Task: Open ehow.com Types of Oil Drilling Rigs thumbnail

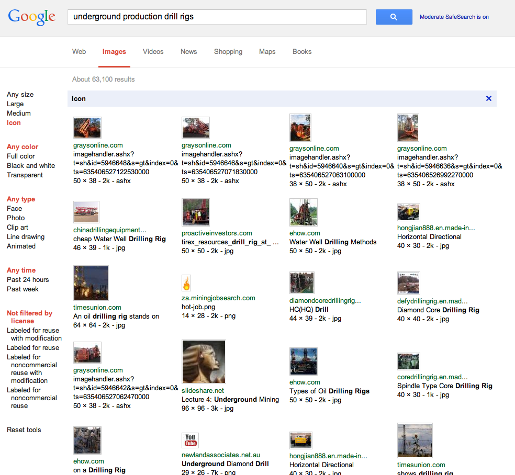Action: click(304, 361)
